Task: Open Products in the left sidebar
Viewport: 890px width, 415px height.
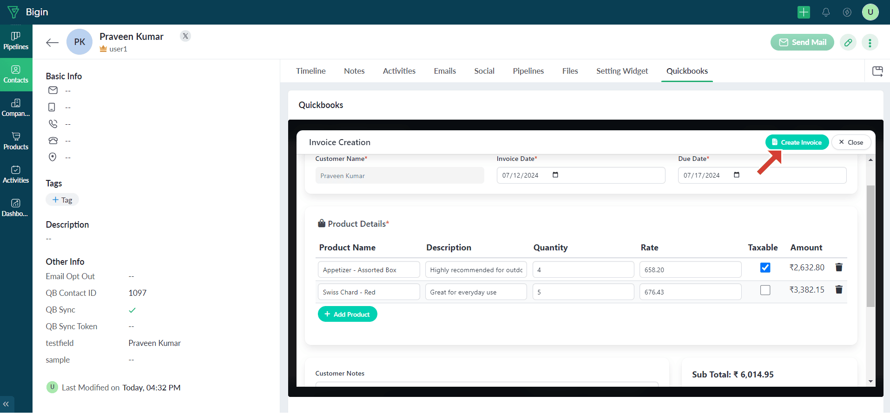Action: coord(16,141)
